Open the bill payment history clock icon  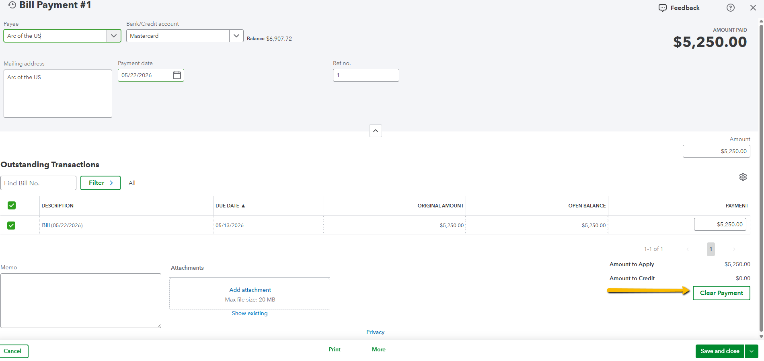pyautogui.click(x=12, y=5)
